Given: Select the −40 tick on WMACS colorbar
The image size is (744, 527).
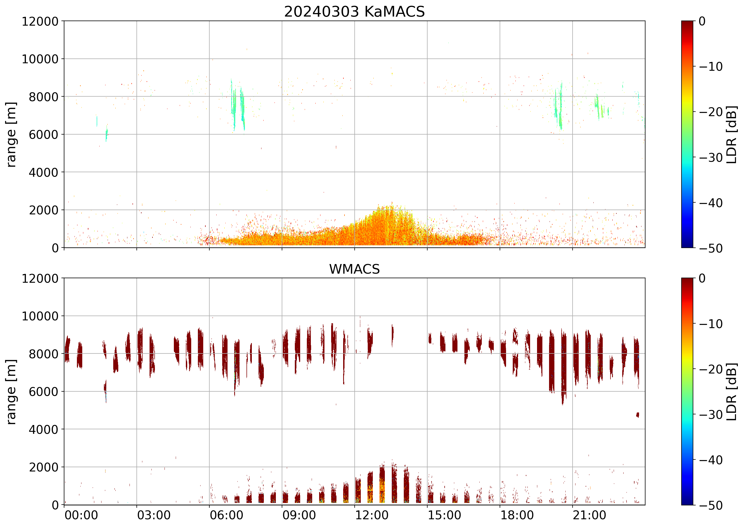Looking at the screenshot, I should 711,460.
